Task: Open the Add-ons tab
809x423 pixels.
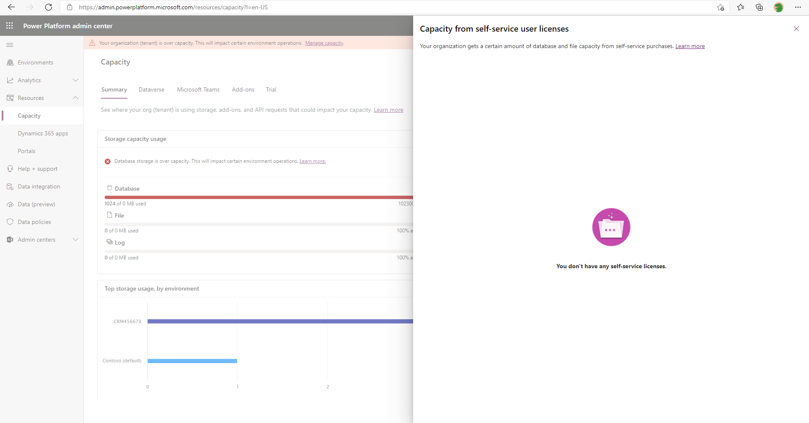Action: pyautogui.click(x=243, y=89)
